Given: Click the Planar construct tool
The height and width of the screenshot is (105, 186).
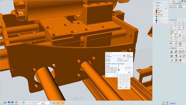Looking at the screenshot, I should 183,52.
